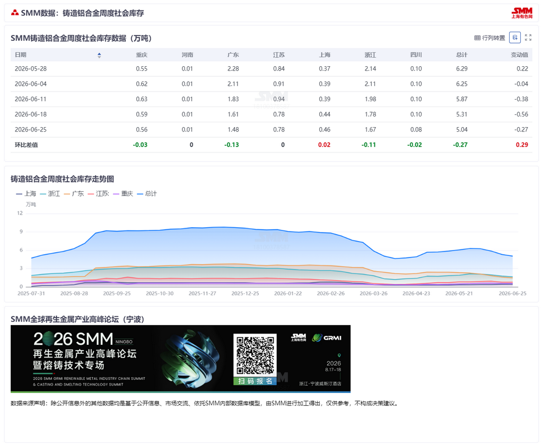Click the 2026-06-25 chart axis label
The width and height of the screenshot is (543, 447).
(x=513, y=293)
